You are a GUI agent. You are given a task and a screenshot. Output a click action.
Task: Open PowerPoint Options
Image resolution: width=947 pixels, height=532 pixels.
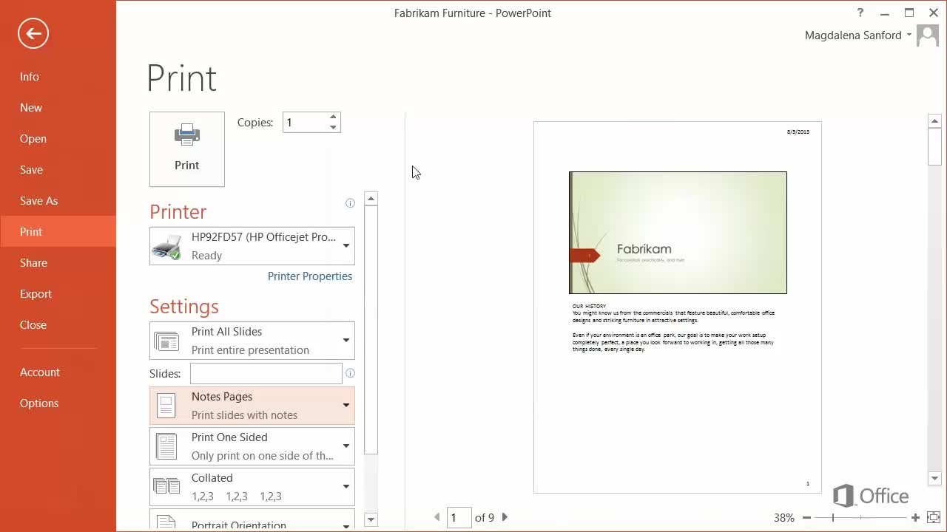(58, 403)
